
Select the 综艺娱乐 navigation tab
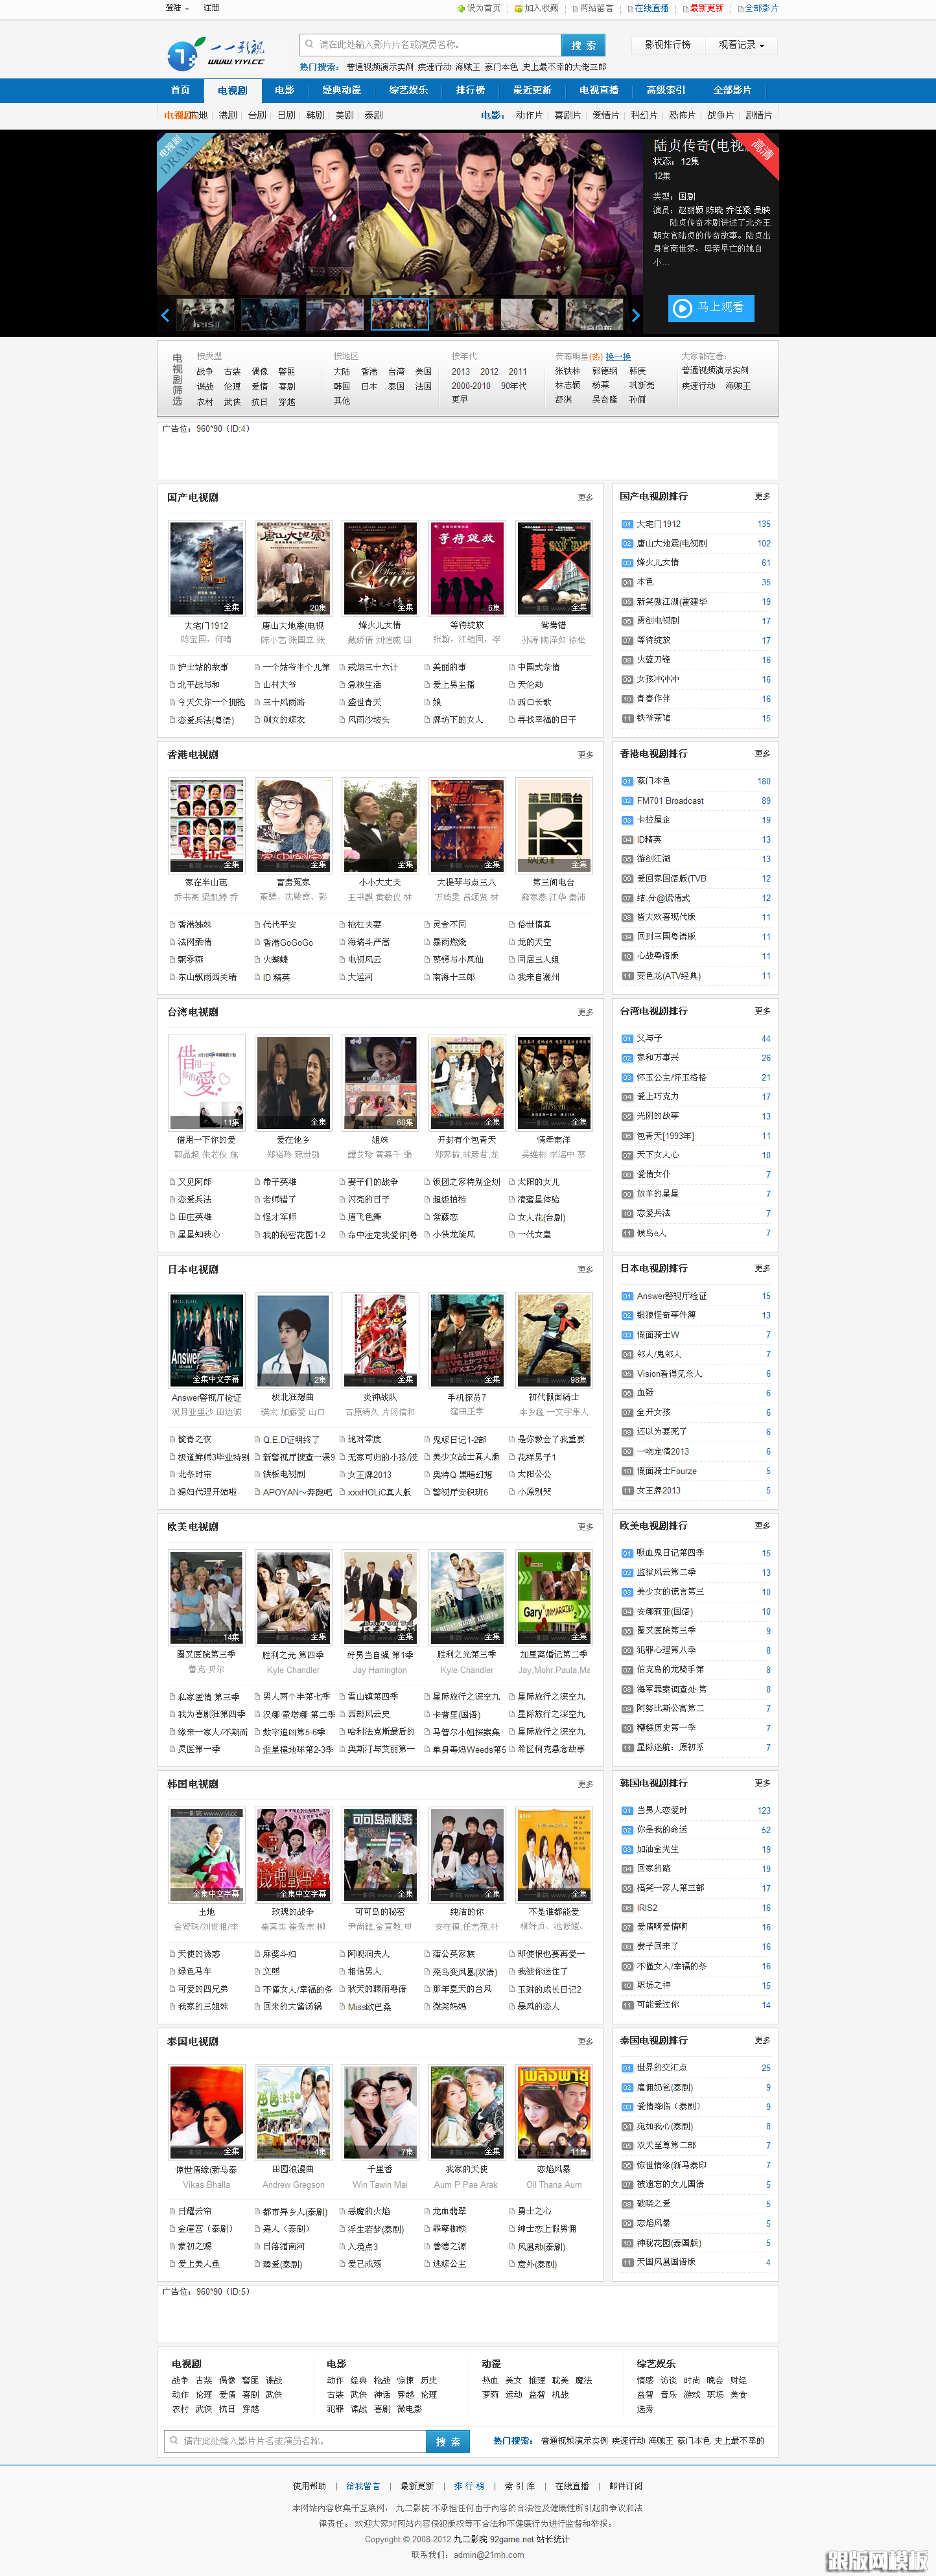[408, 90]
